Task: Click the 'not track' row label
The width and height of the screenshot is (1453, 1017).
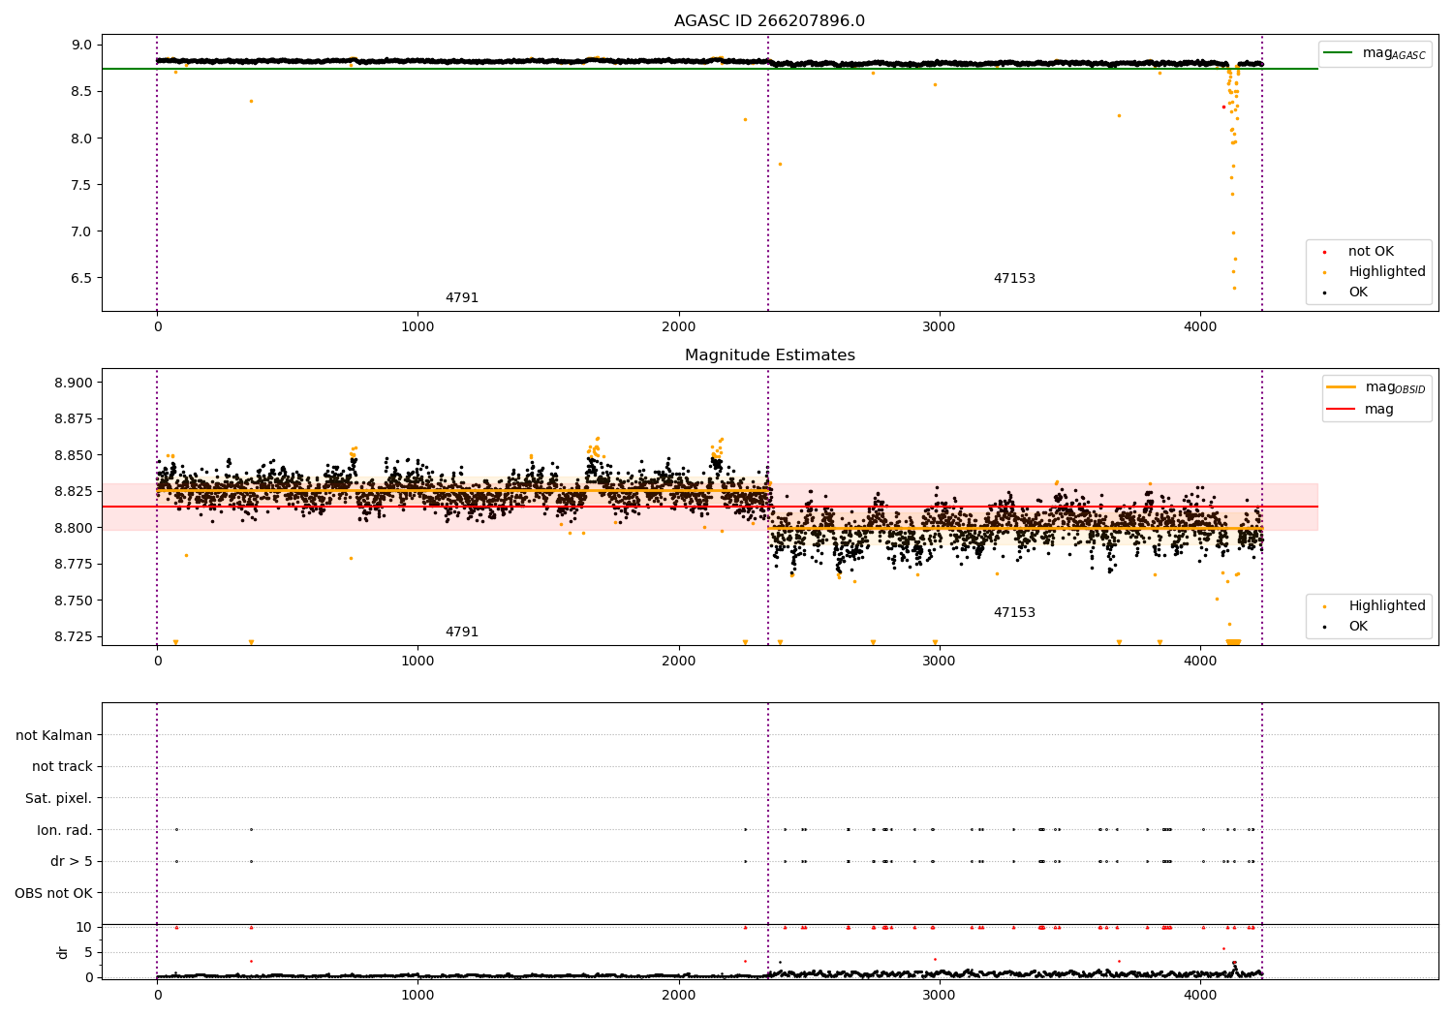Action: (62, 767)
